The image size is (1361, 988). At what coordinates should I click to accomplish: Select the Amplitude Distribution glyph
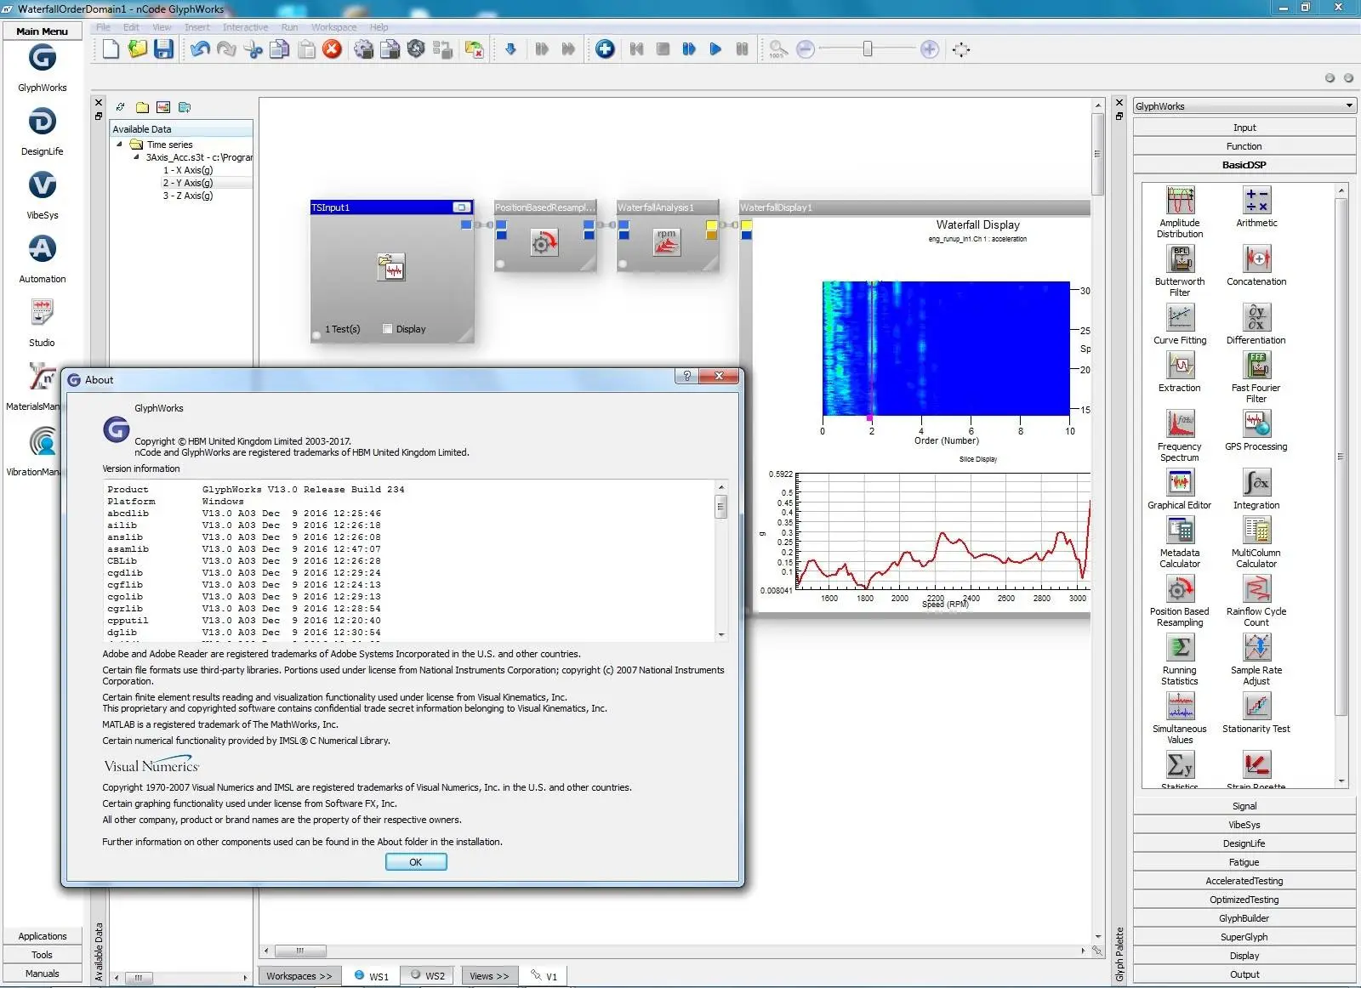(1180, 212)
